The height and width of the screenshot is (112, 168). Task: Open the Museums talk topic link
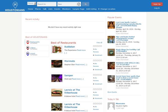tap(120, 104)
